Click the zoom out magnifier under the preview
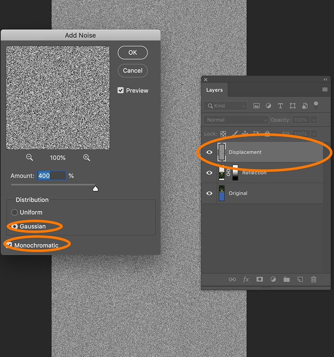This screenshot has height=357, width=334. 29,158
